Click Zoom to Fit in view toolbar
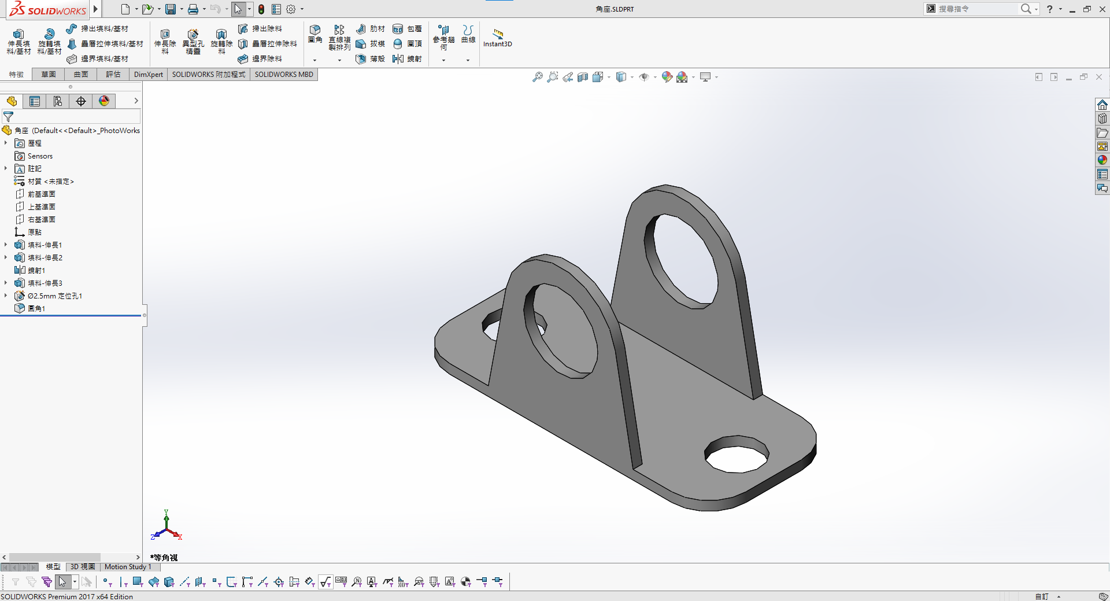 pos(537,77)
